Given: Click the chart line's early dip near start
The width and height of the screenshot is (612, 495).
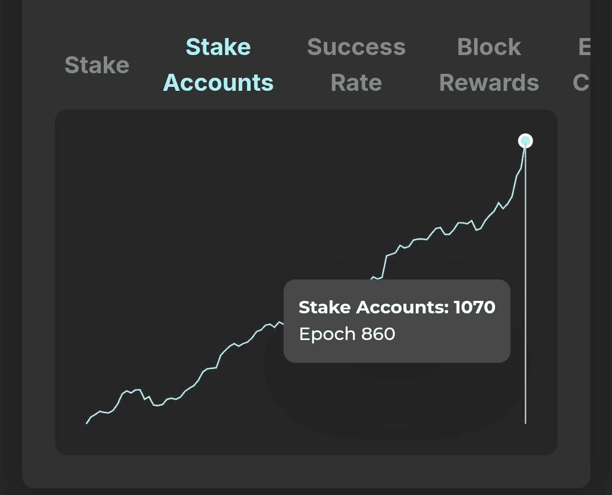Looking at the screenshot, I should tap(156, 405).
